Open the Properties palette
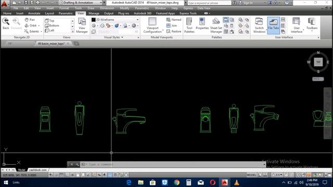The image size is (333, 187). point(202,24)
